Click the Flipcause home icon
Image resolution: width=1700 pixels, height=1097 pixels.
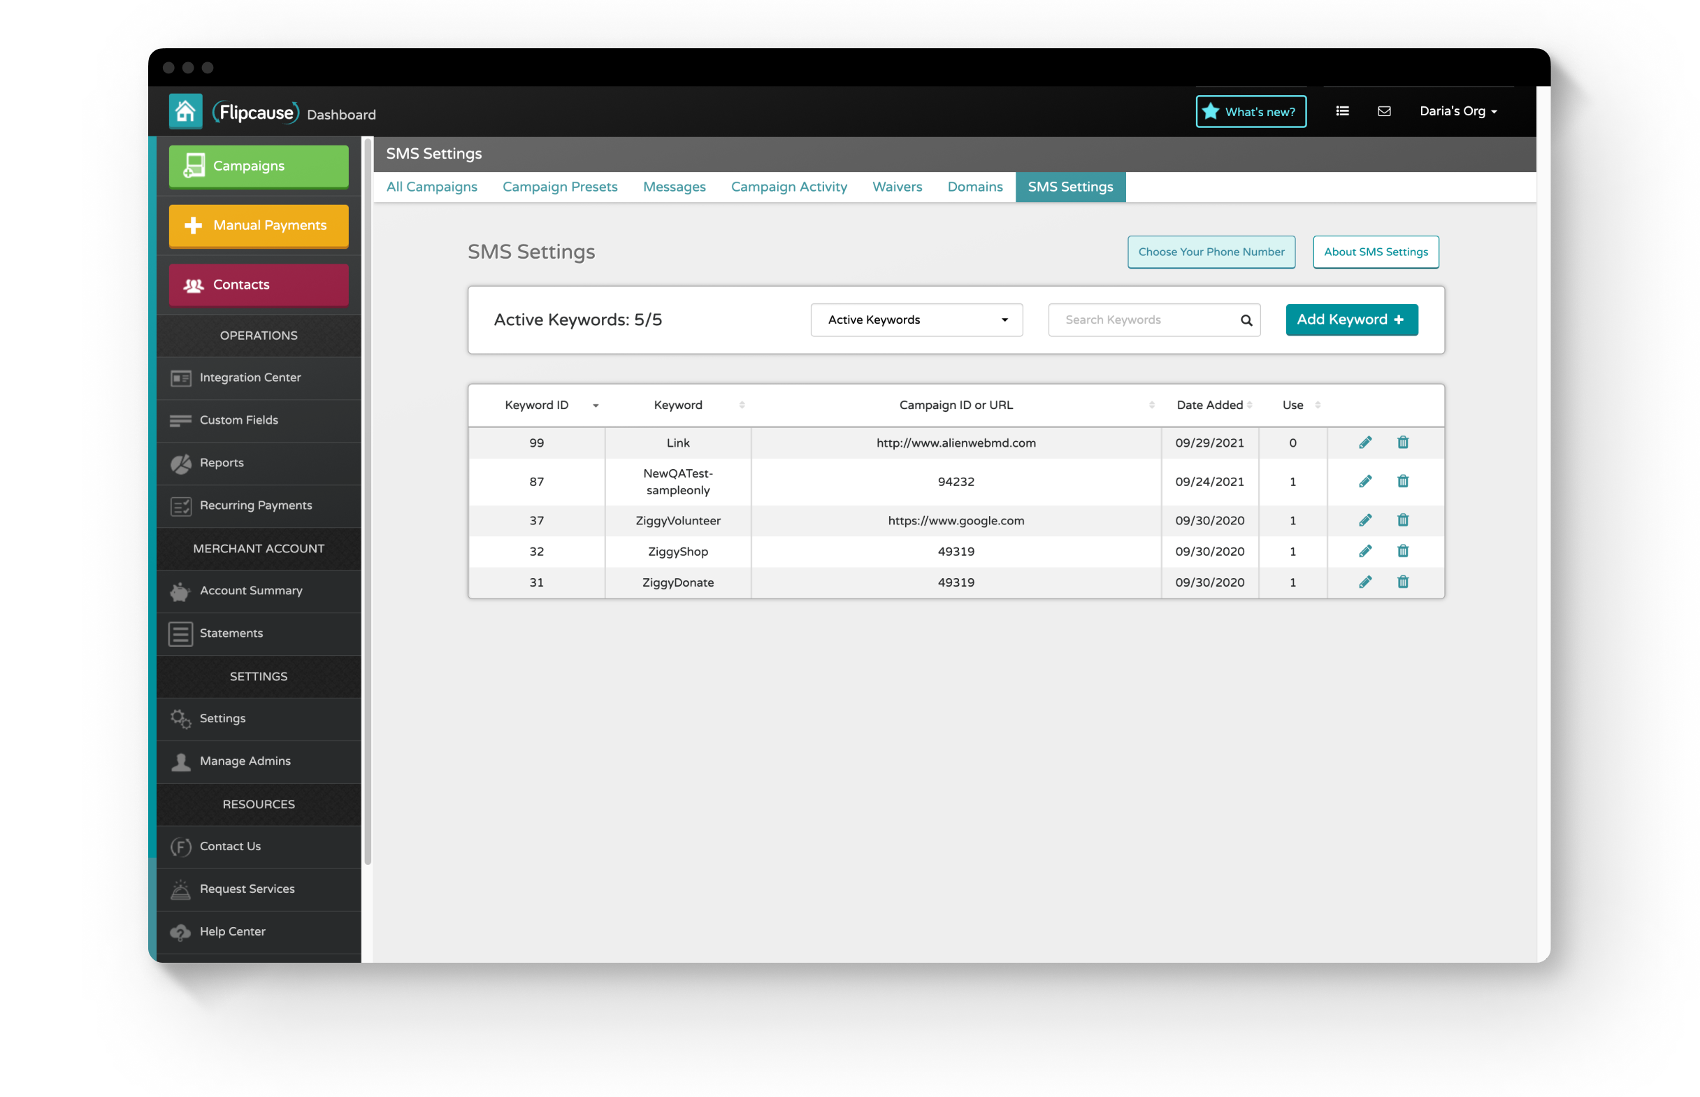[x=185, y=111]
